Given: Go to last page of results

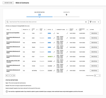Looking at the screenshot, I should point(14,75).
